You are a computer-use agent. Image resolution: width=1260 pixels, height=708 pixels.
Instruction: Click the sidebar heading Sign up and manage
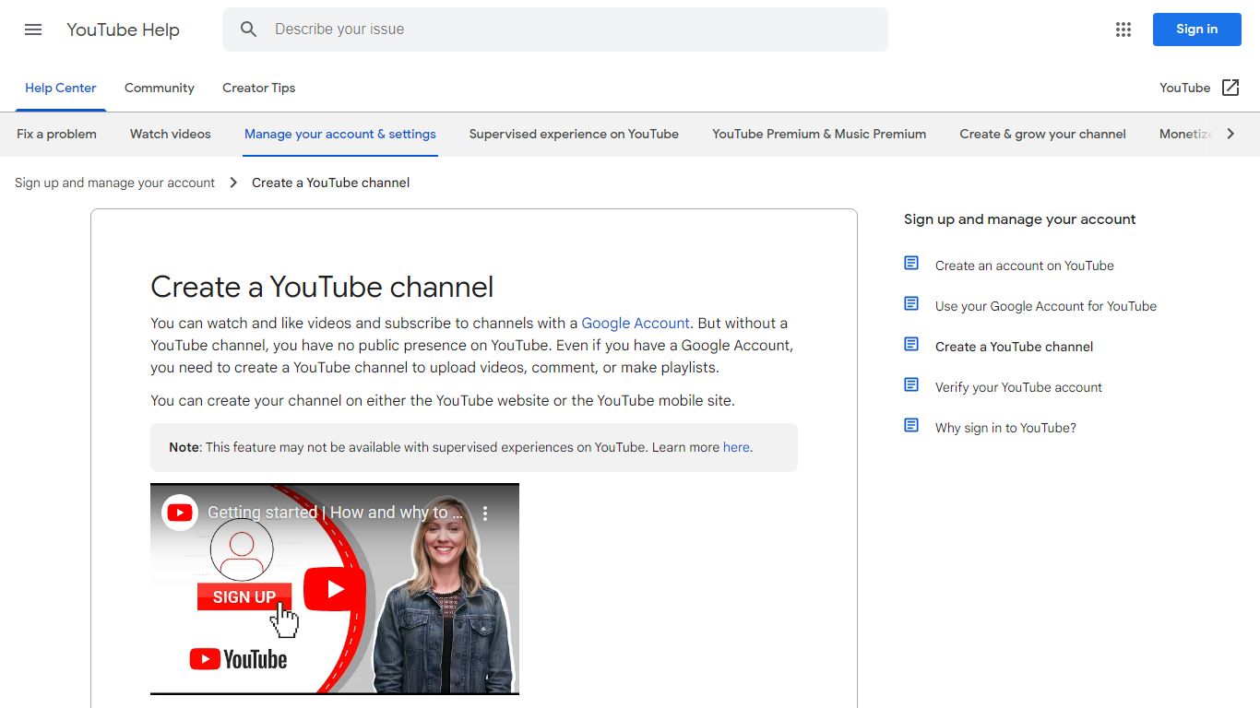click(x=1019, y=219)
